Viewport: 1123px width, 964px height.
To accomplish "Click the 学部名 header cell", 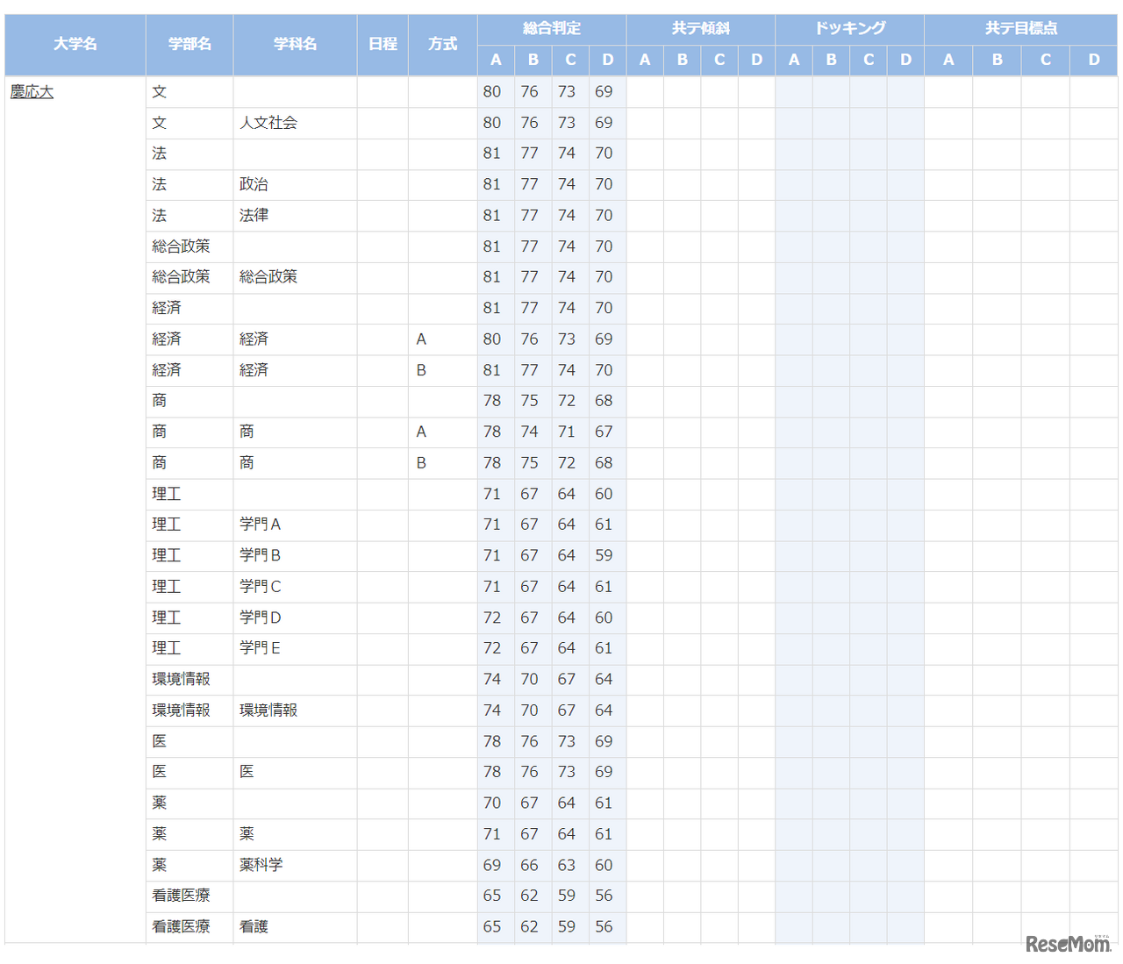I will pyautogui.click(x=189, y=44).
